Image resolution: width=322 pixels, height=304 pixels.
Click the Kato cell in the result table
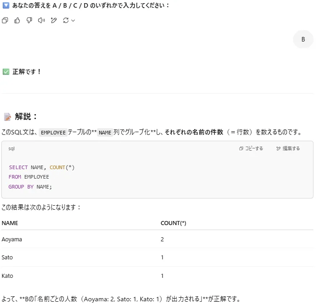pos(8,276)
